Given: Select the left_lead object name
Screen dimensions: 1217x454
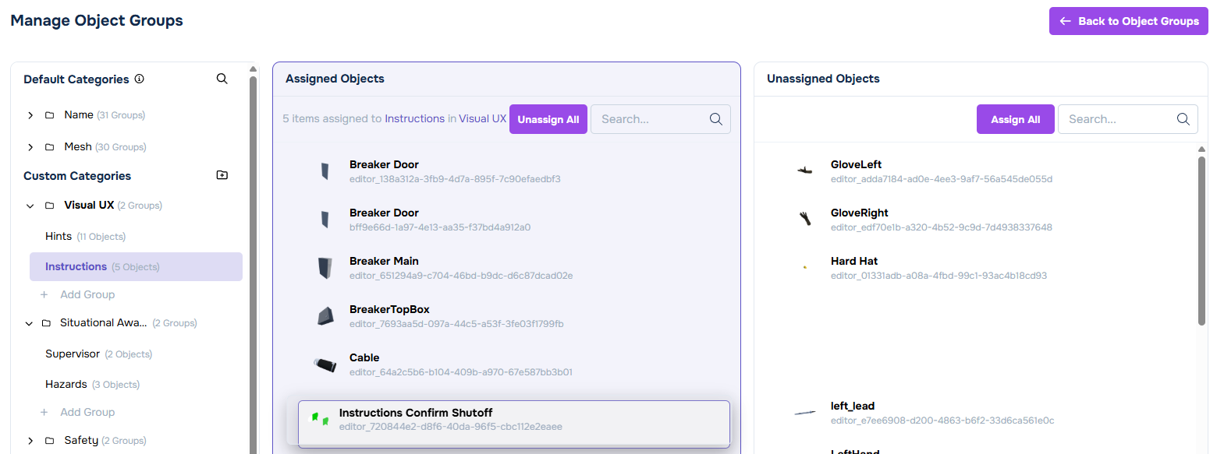Looking at the screenshot, I should [853, 406].
